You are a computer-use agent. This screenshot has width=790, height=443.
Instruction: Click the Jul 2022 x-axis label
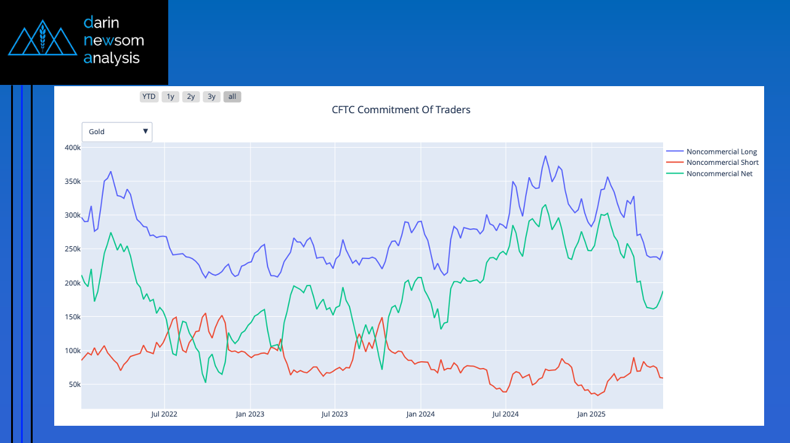click(x=164, y=414)
